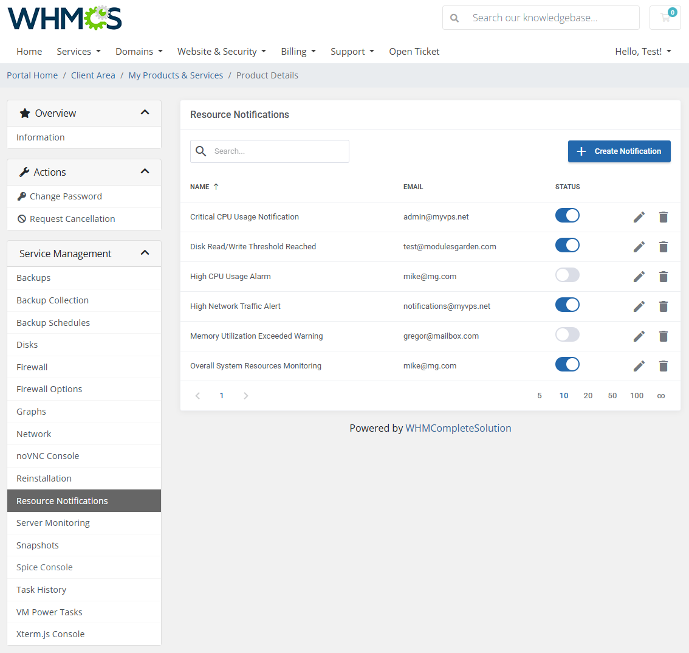Delete the Memory Utilization Exceeded Warning
The width and height of the screenshot is (689, 653).
[663, 336]
